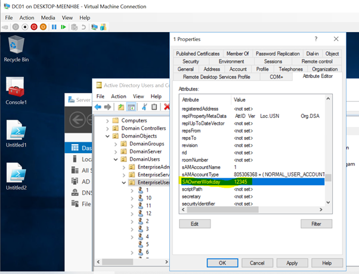Click the red Delete X icon

coord(167,107)
